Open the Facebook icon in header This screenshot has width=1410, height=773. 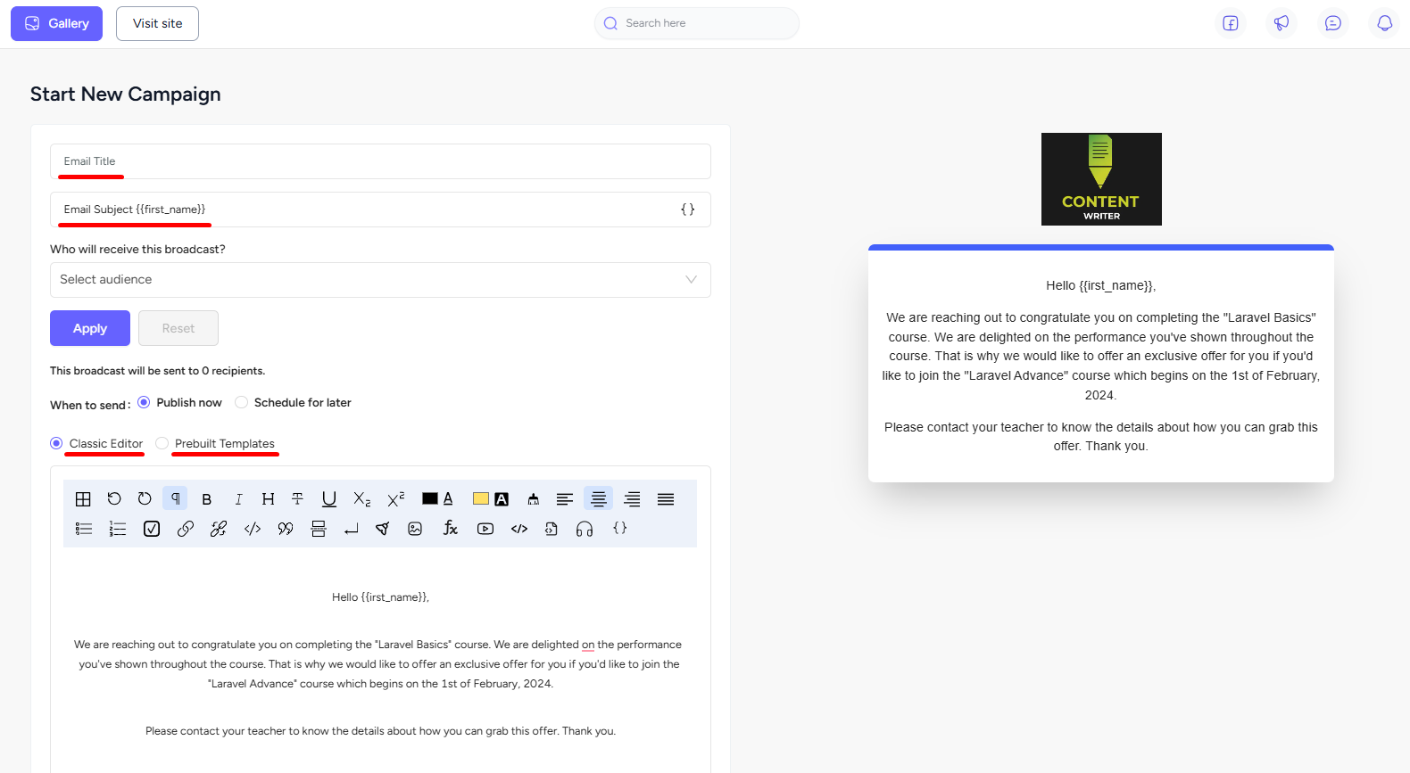(1231, 23)
